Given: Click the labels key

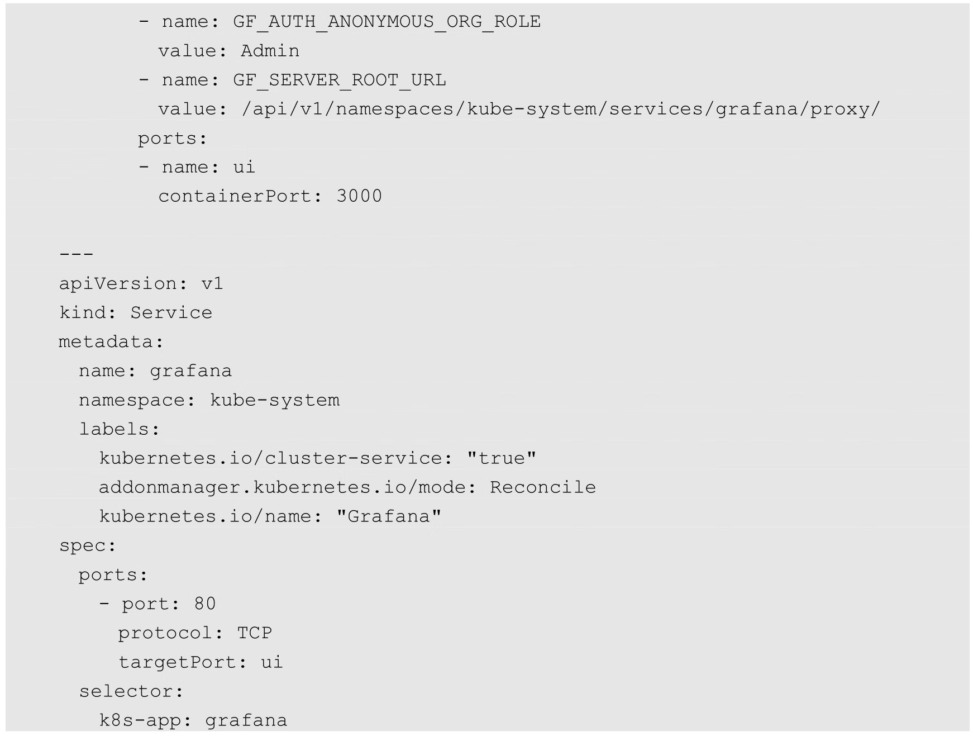Looking at the screenshot, I should (119, 429).
